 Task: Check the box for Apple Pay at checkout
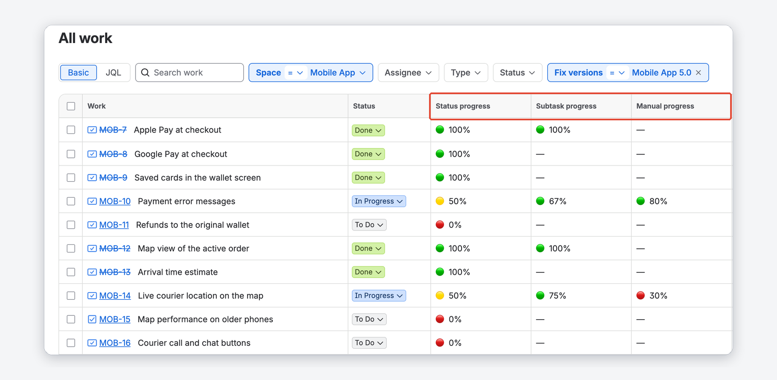pos(71,130)
